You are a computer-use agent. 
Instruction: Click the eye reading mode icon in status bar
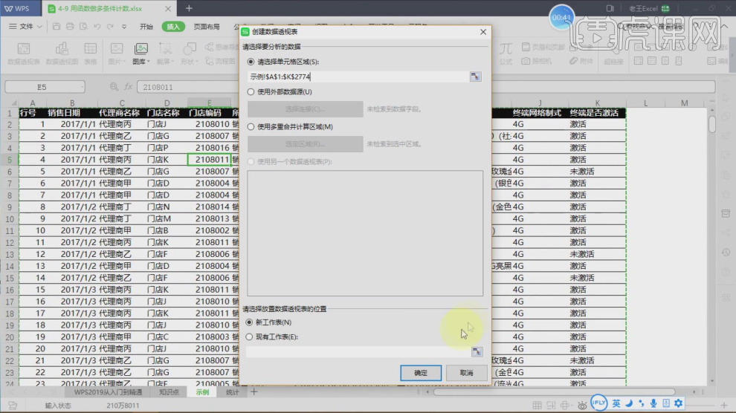click(582, 405)
